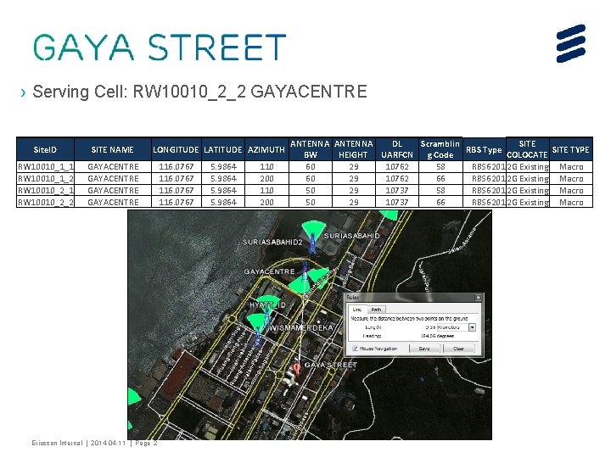611x458 pixels.
Task: Click the Ericsson logo on the slide
Action: pyautogui.click(x=571, y=43)
